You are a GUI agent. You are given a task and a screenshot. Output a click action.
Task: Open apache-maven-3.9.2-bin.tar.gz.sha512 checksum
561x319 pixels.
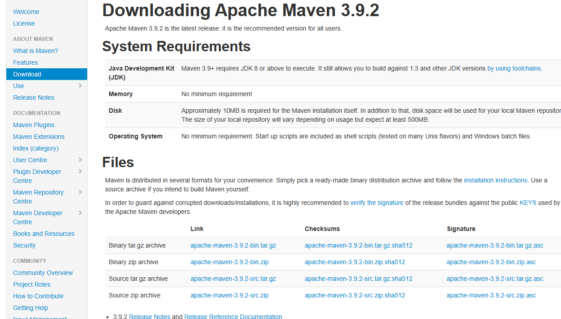tap(358, 245)
